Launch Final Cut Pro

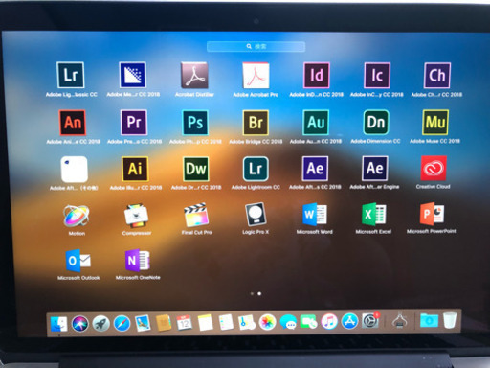(x=196, y=216)
